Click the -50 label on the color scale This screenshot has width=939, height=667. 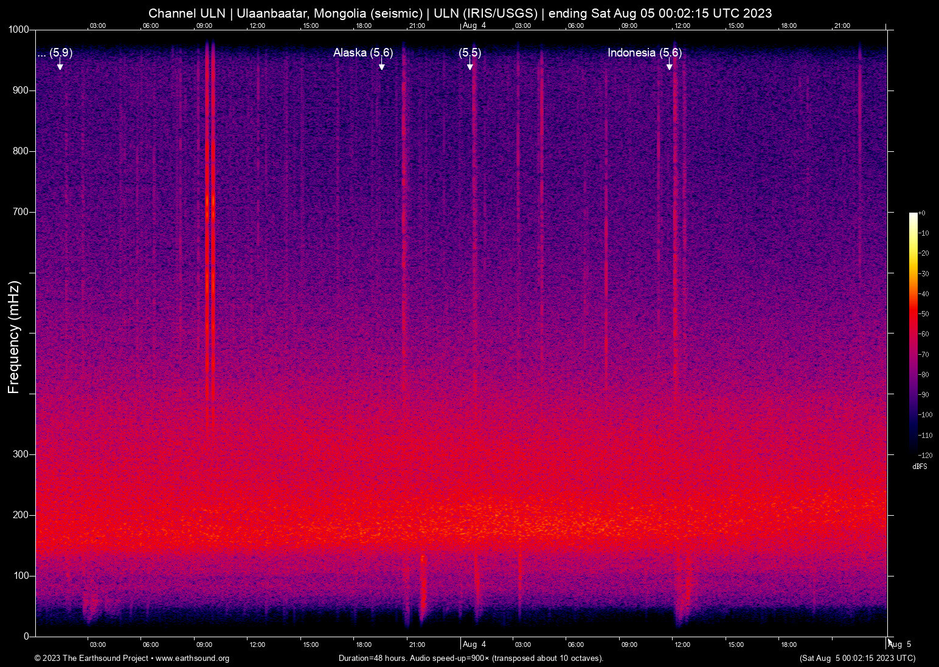tap(923, 314)
